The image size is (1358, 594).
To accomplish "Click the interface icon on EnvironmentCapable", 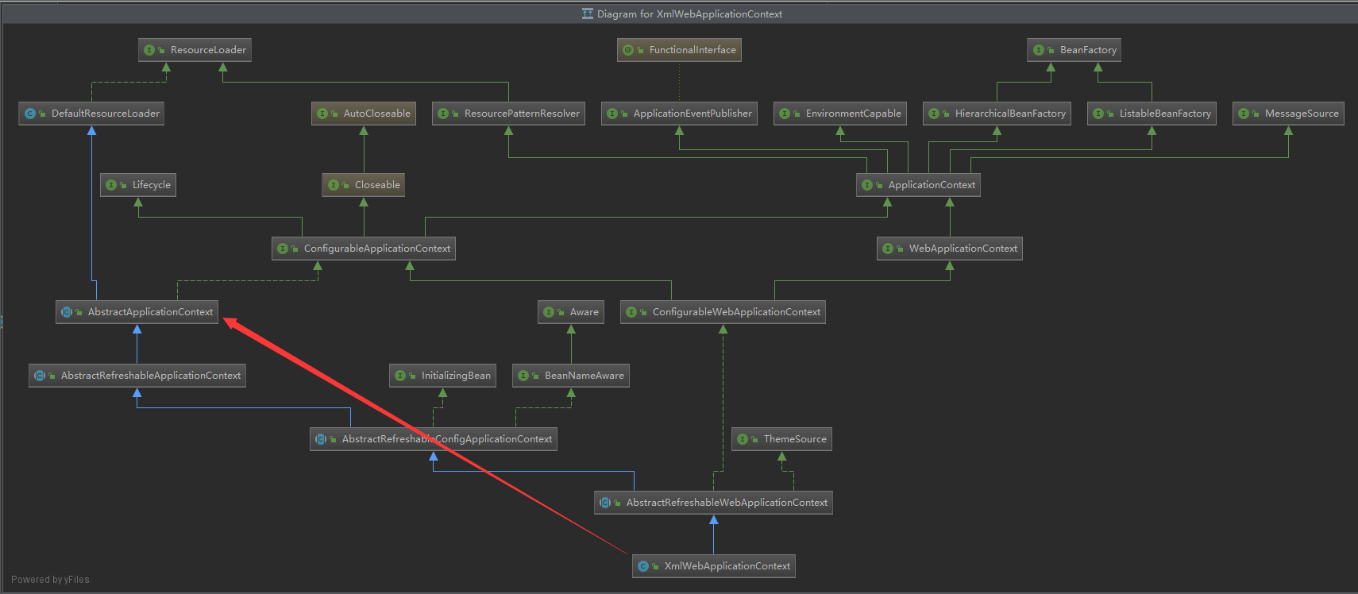I will tap(785, 114).
